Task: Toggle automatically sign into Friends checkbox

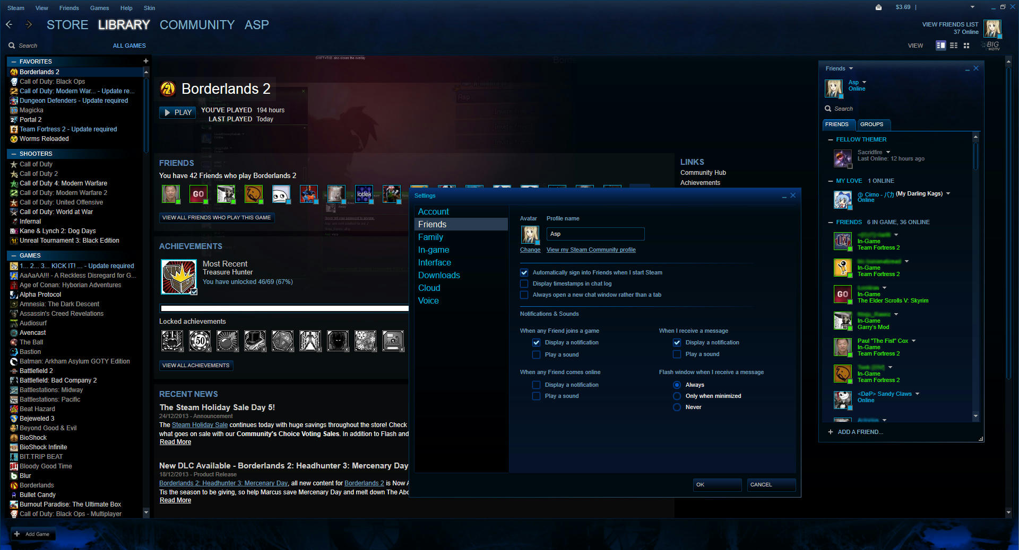Action: click(524, 272)
